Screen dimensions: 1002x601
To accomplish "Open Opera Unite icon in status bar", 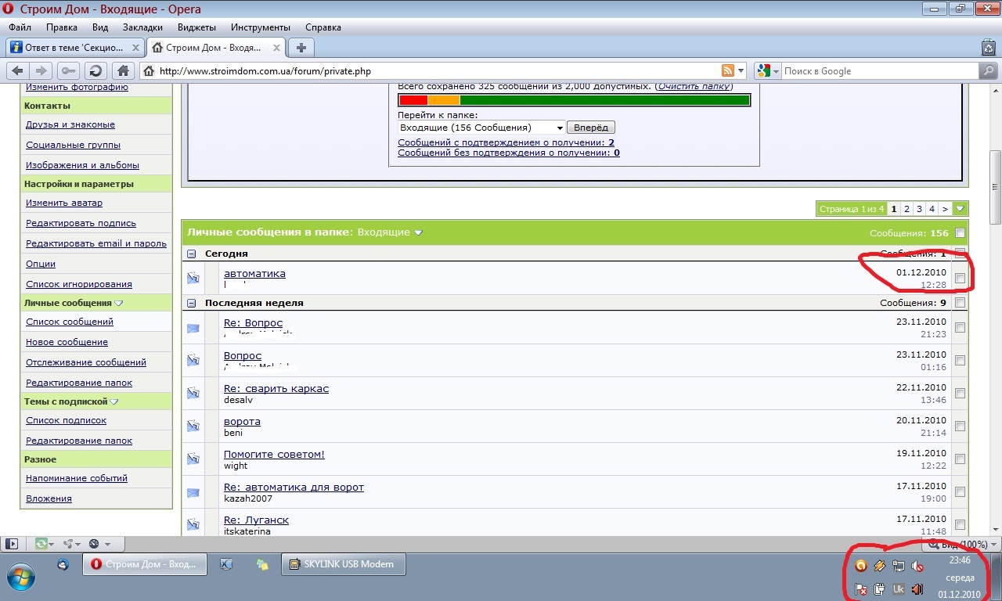I will (69, 544).
